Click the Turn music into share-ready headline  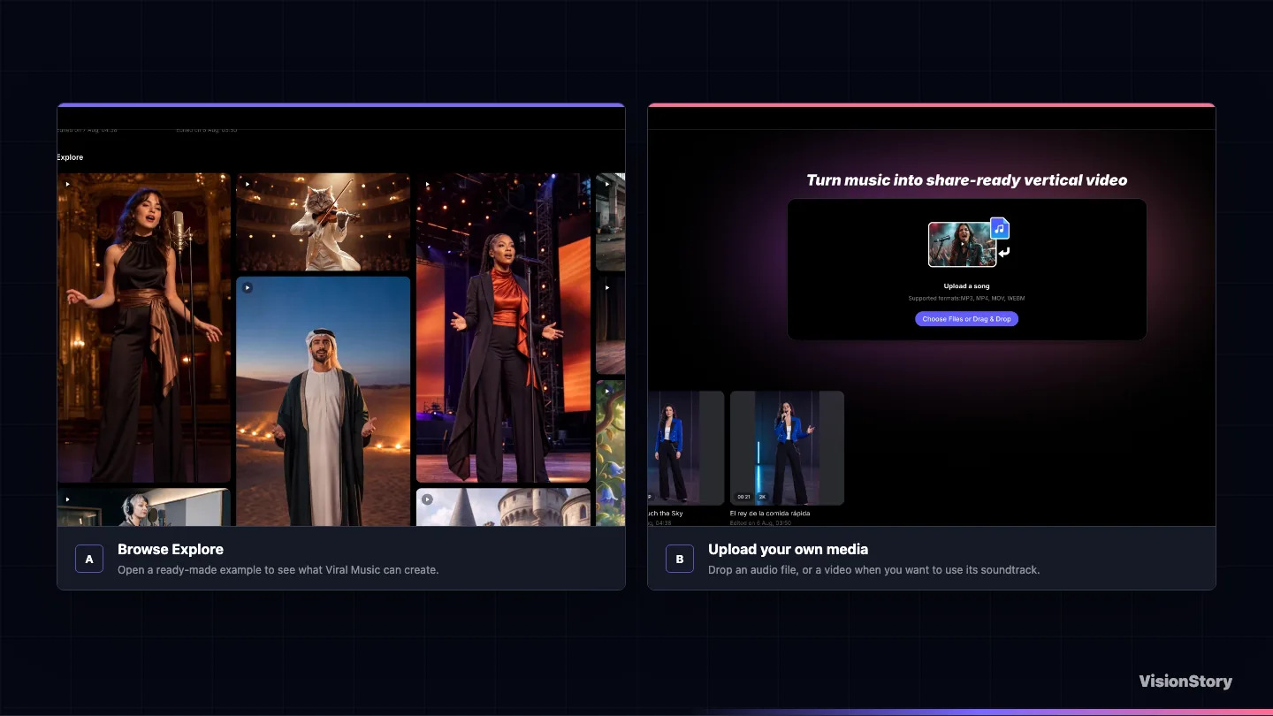(x=966, y=180)
